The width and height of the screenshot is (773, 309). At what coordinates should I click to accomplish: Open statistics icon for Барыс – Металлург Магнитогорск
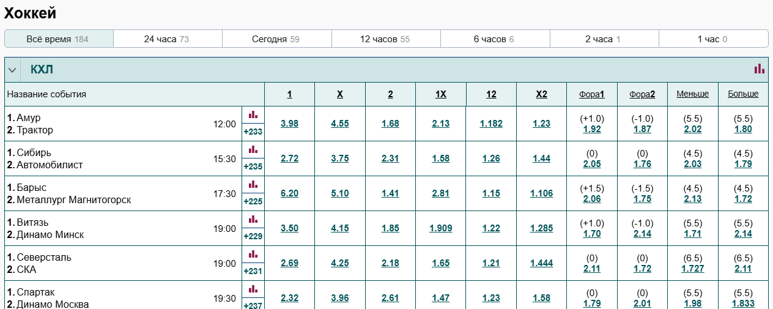[x=253, y=184]
